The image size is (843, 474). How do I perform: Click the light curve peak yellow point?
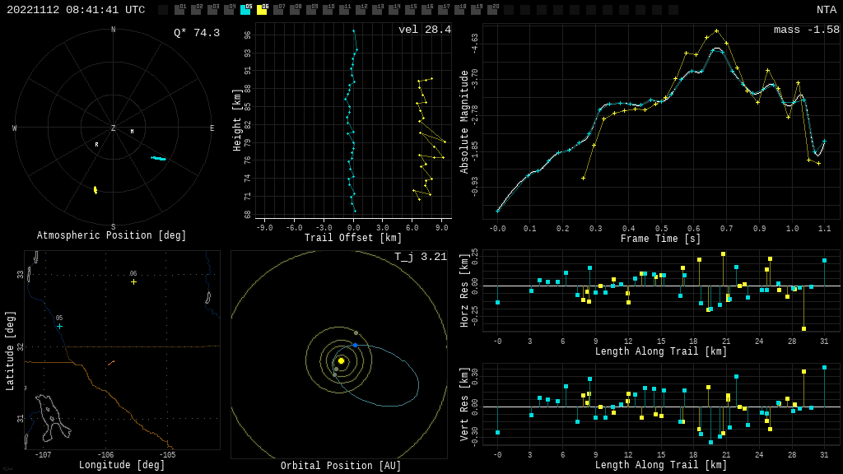point(716,31)
